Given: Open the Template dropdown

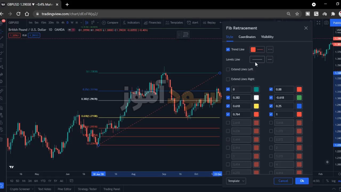Looking at the screenshot, I should (x=236, y=181).
